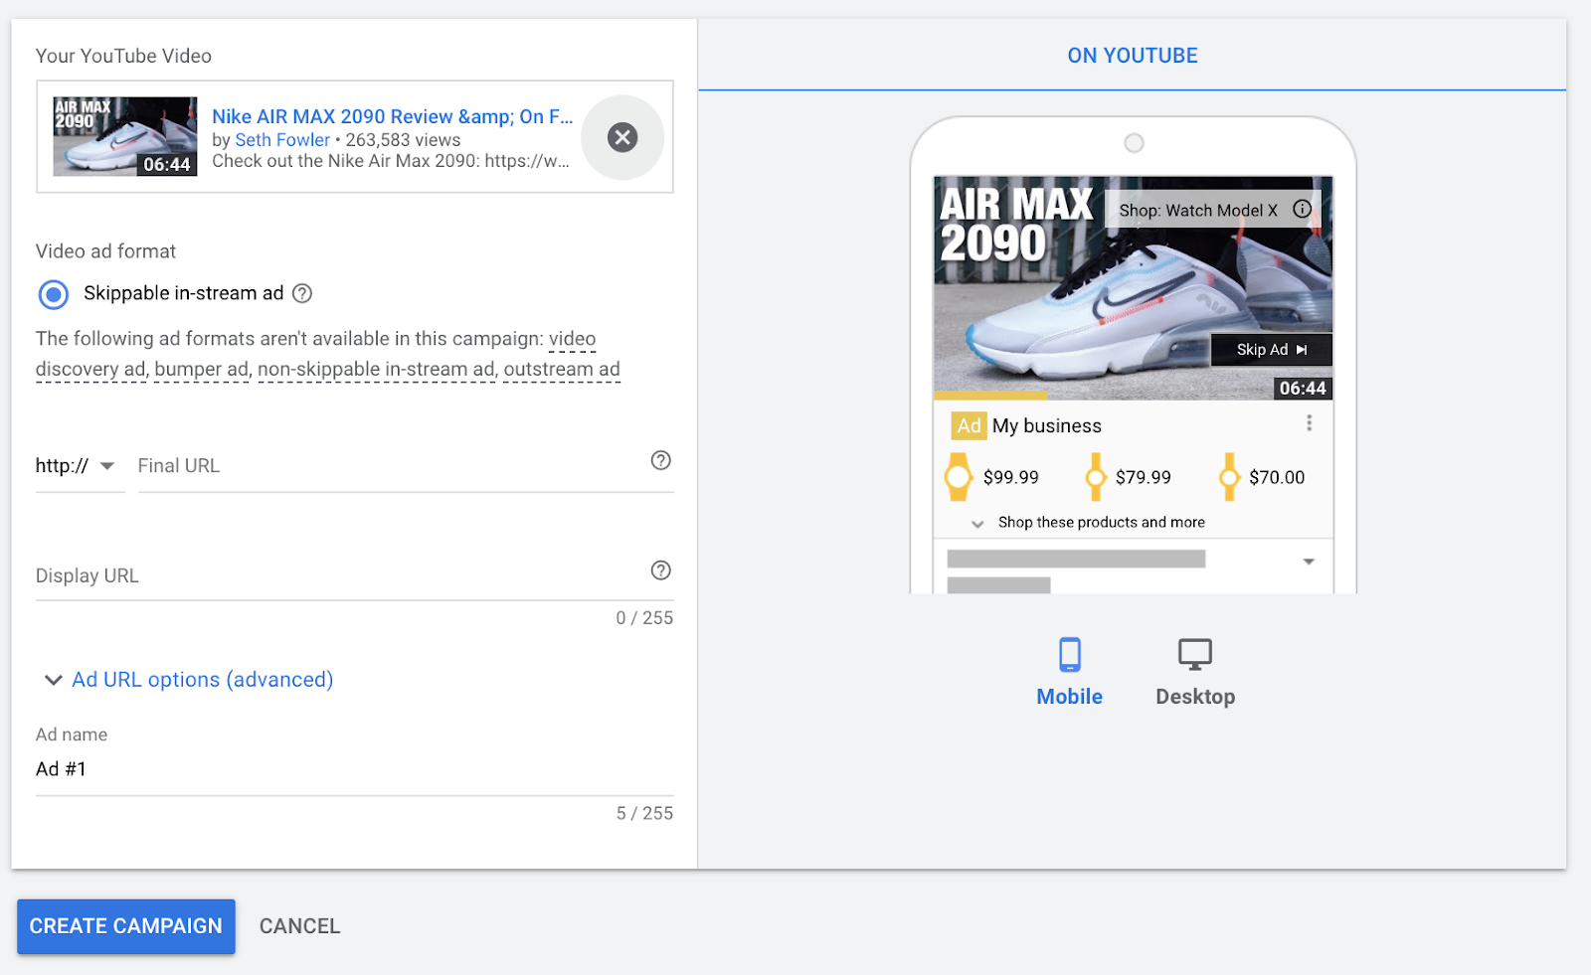
Task: Expand Shop these products and more
Action: [1089, 523]
